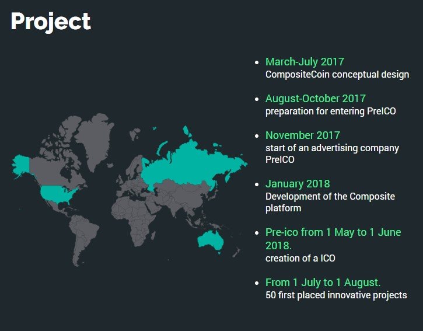Select the CompositeCoin conceptual design text
The height and width of the screenshot is (331, 423).
pos(337,75)
